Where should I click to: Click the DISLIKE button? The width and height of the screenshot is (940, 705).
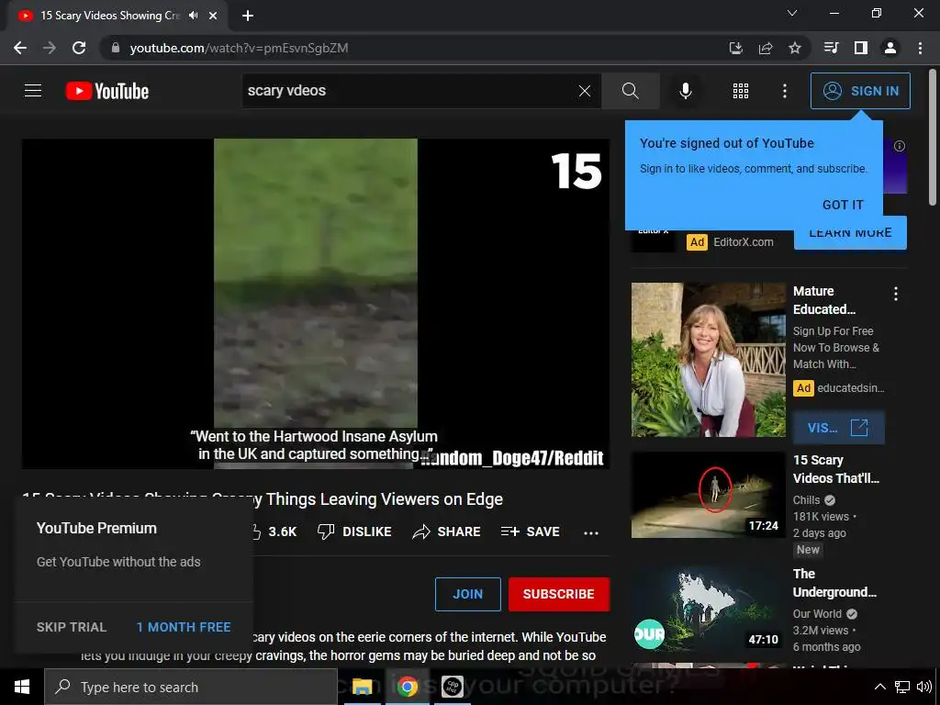354,532
